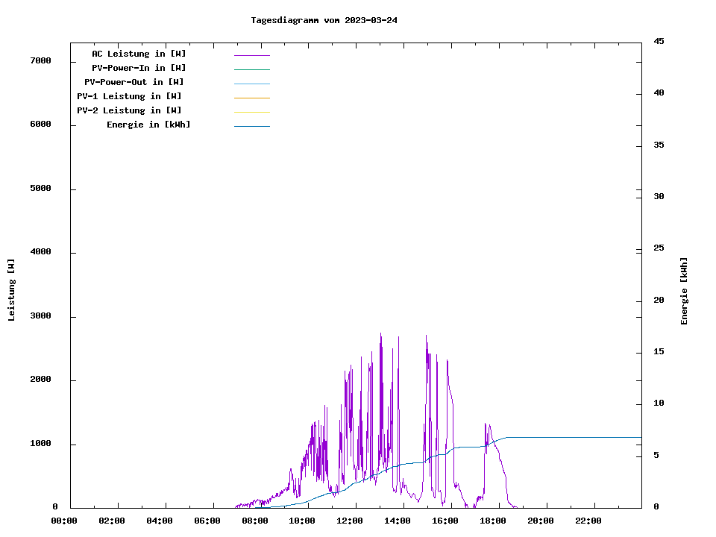Click the 00:00 label at the axis start
This screenshot has height=537, width=716.
click(x=64, y=521)
